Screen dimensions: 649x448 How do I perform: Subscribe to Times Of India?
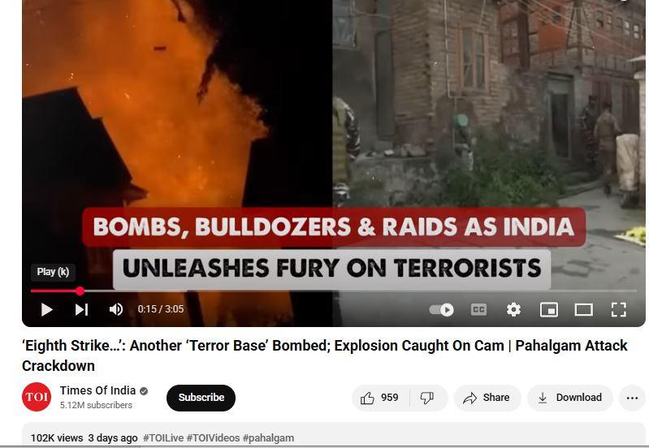[201, 398]
